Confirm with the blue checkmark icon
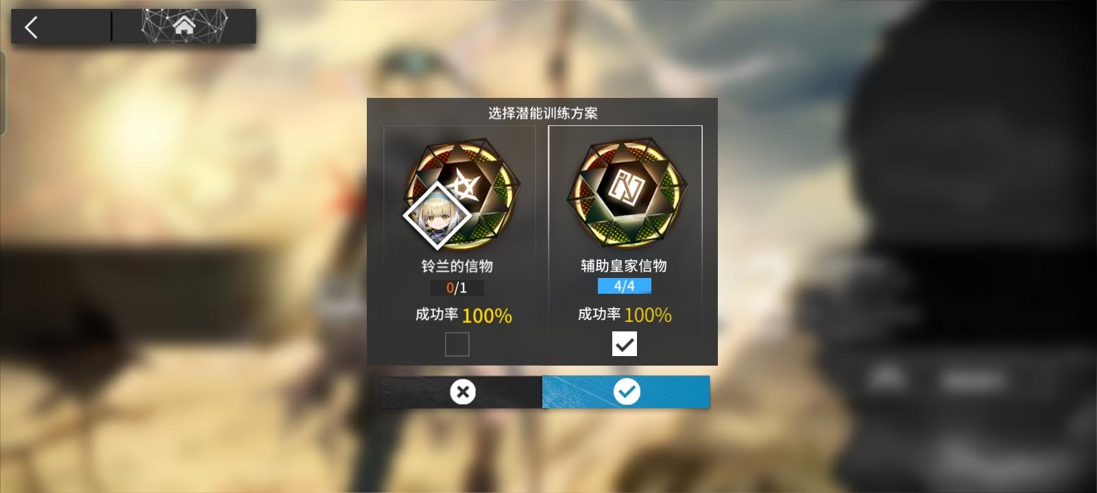Image resolution: width=1097 pixels, height=493 pixels. [x=626, y=392]
